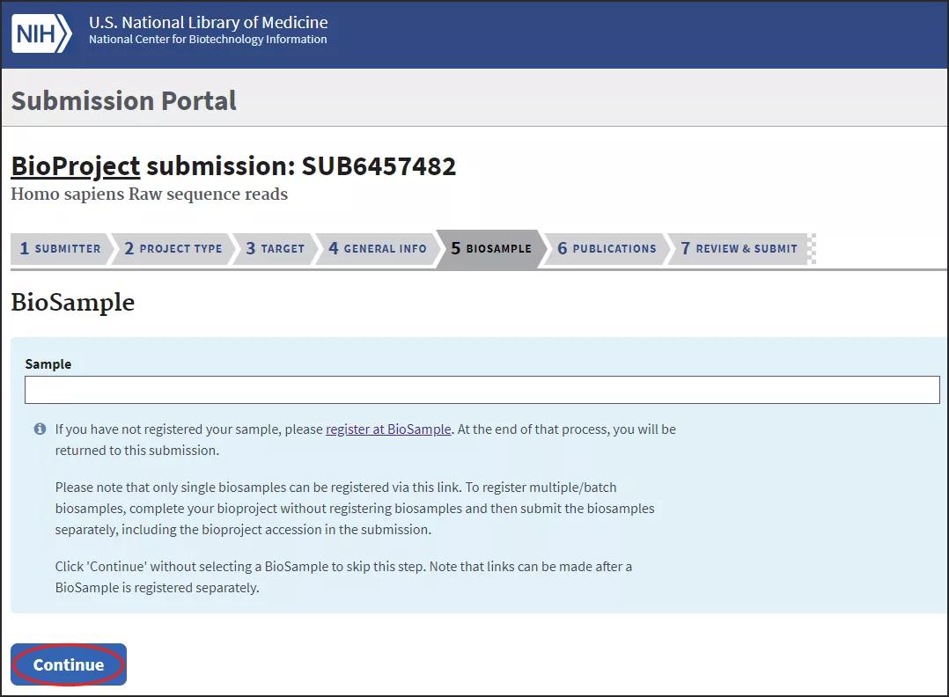Go to step 4 General Info tab
Image resolution: width=949 pixels, height=697 pixels.
(377, 249)
